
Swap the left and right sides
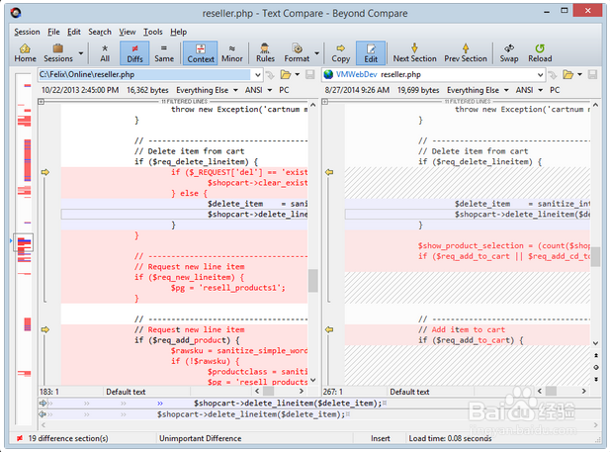coord(509,53)
